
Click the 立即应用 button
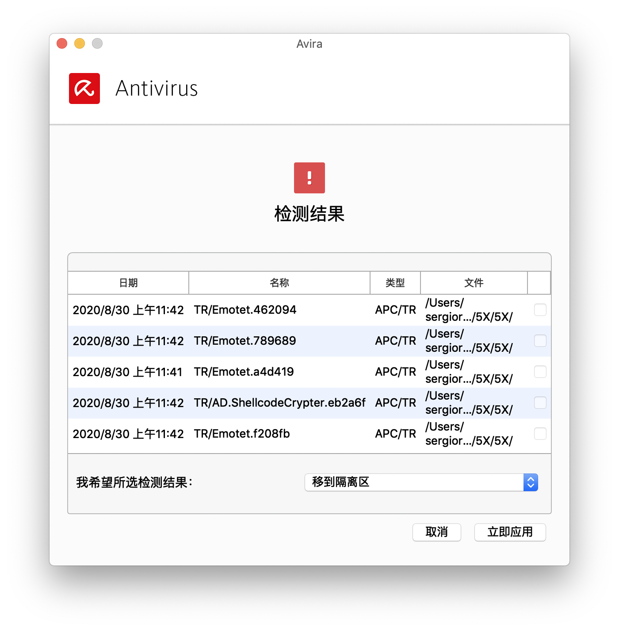point(510,532)
